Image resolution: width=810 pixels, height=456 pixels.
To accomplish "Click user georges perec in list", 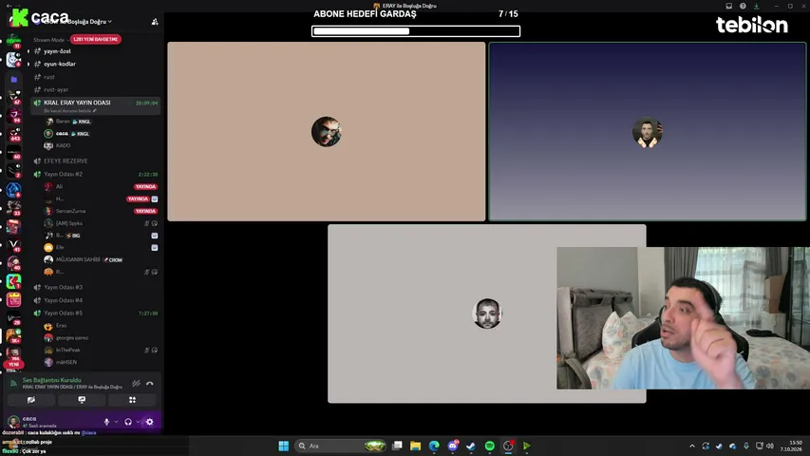I will point(72,337).
